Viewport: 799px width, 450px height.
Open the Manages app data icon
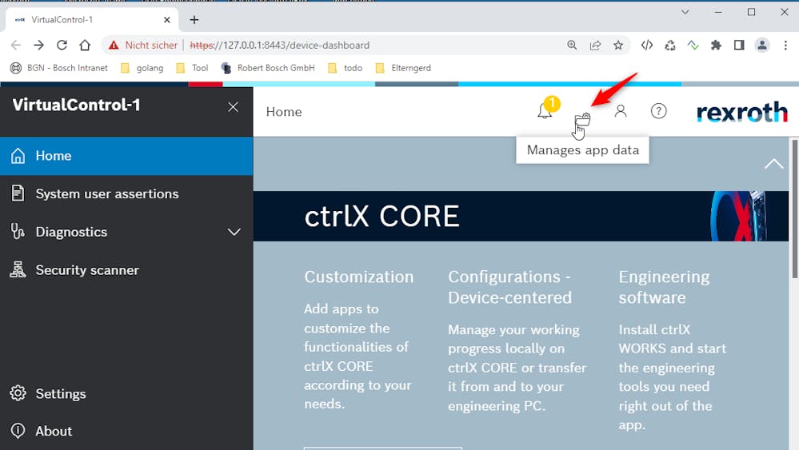pos(582,120)
